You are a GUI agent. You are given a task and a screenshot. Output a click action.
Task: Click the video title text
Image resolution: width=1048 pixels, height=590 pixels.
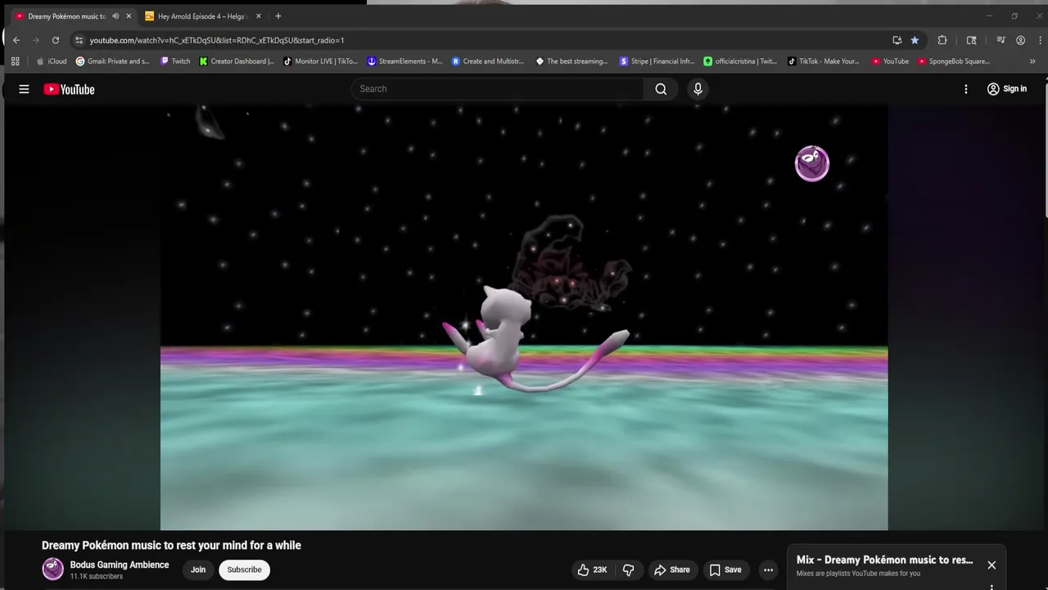click(x=171, y=546)
